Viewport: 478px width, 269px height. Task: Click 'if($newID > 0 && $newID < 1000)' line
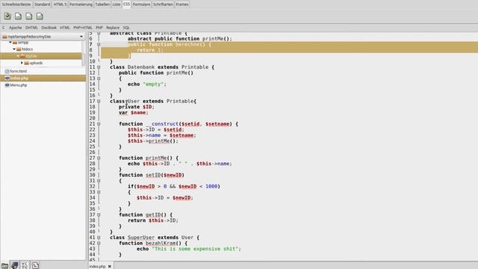tap(174, 186)
